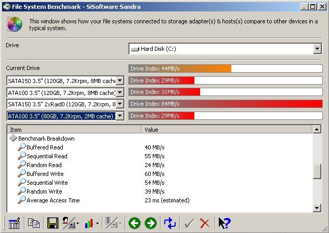Go forward with the green right arrow
This screenshot has width=329, height=233.
[151, 223]
